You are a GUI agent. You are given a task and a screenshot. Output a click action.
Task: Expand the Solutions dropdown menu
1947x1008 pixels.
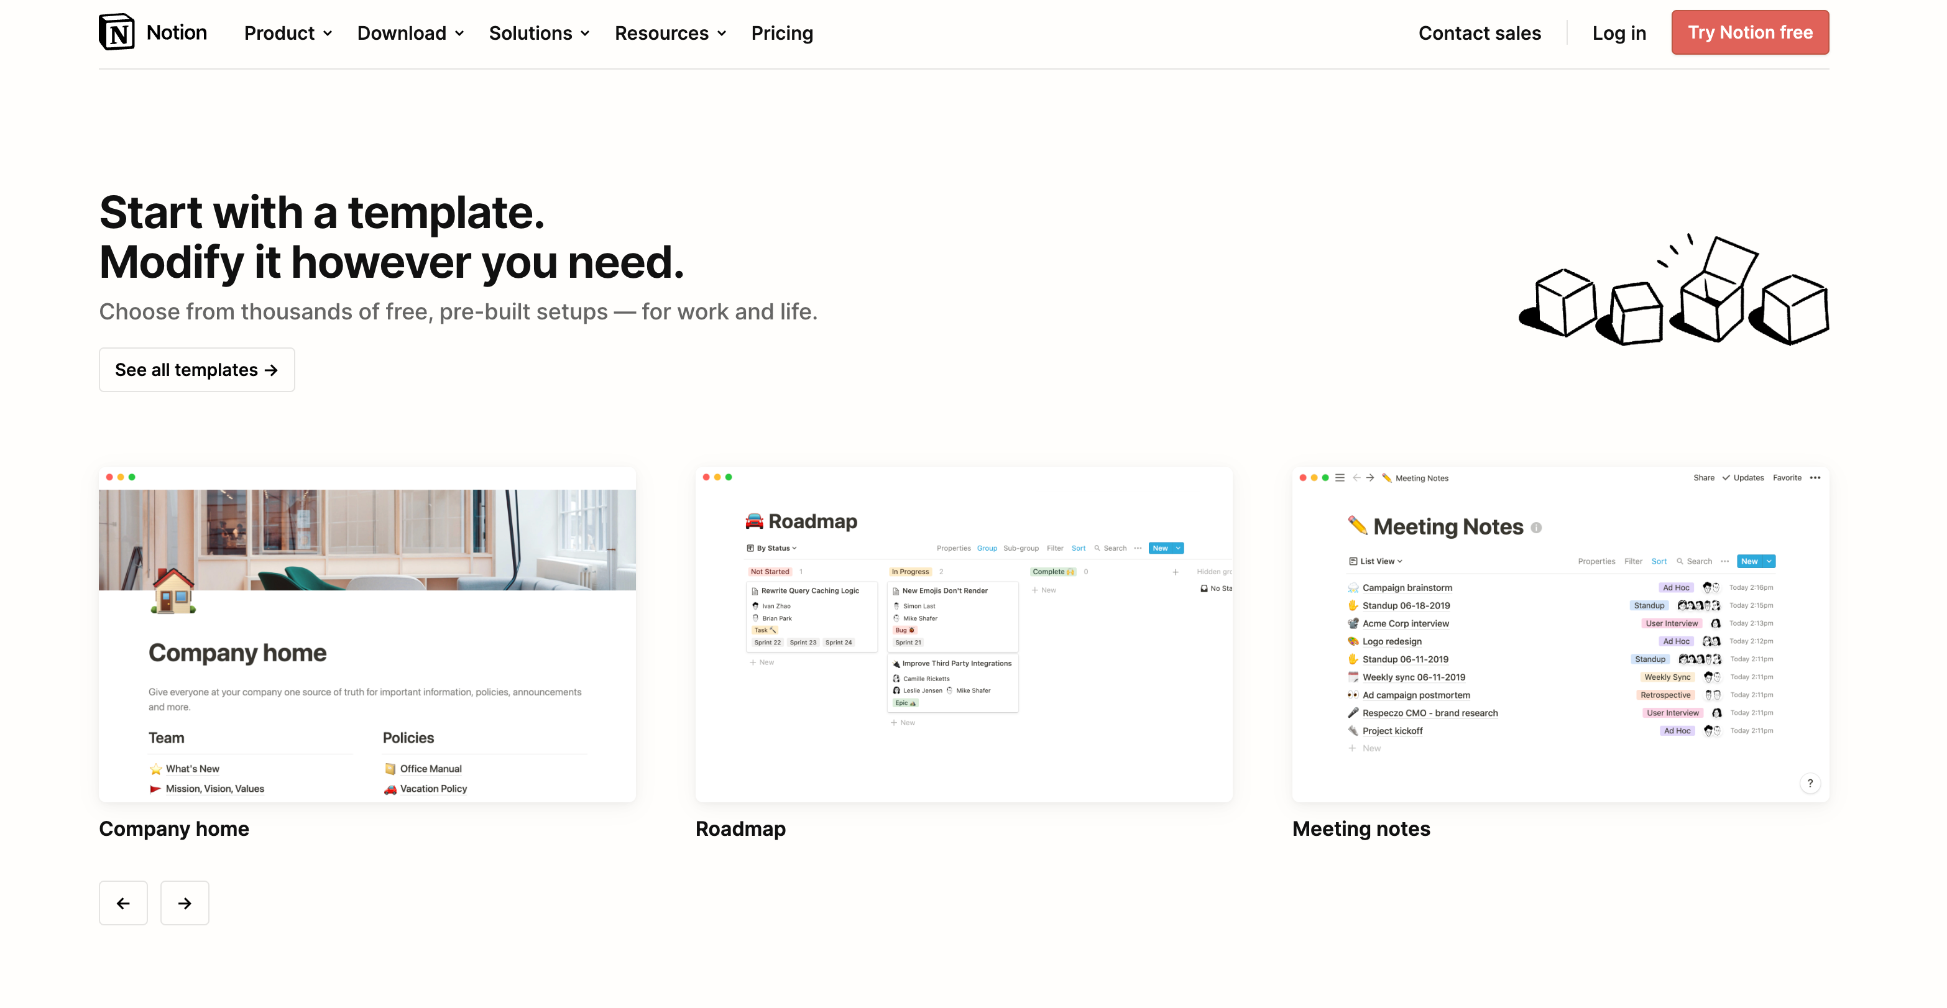point(539,33)
